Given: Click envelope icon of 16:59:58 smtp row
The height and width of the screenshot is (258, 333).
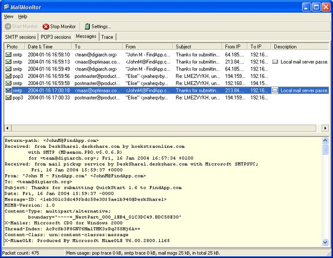Looking at the screenshot, I should point(8,83).
